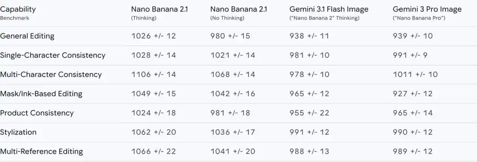Select the 1068 +/- 14 score cell
This screenshot has height=162, width=477.
233,75
